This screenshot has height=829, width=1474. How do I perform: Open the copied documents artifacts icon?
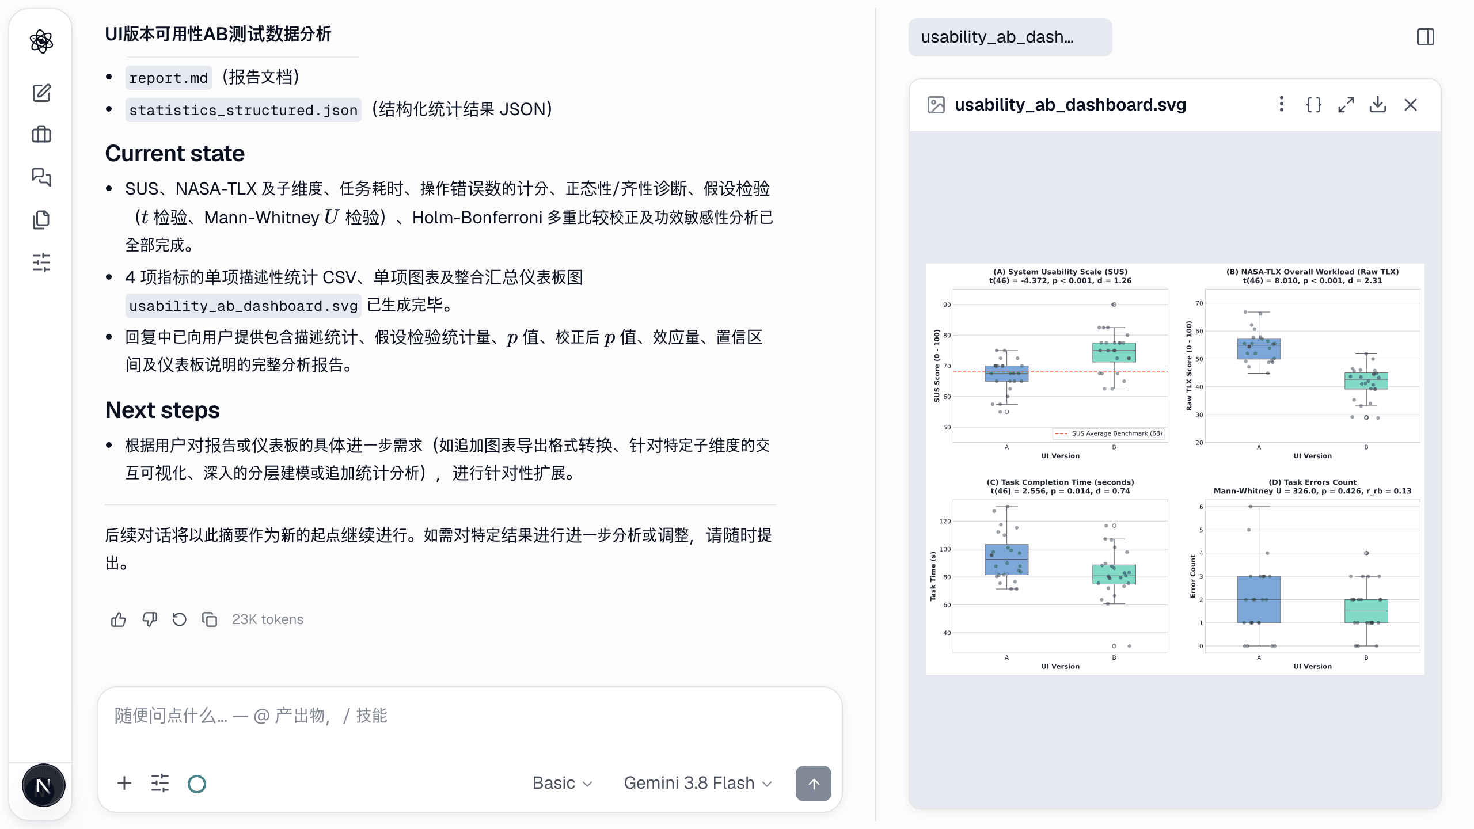[41, 219]
